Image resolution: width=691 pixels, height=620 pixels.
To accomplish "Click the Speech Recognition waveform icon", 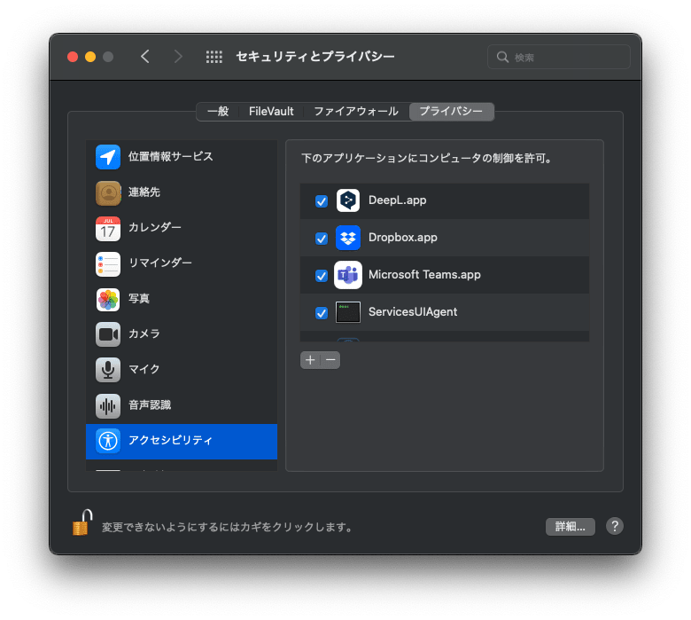I will (x=108, y=405).
